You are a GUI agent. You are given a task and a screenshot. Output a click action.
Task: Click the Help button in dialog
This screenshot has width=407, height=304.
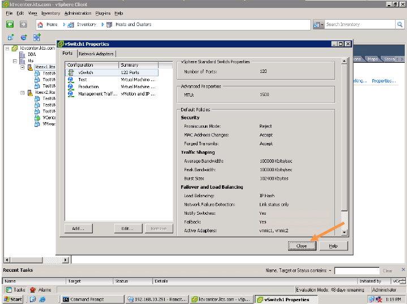coord(333,246)
